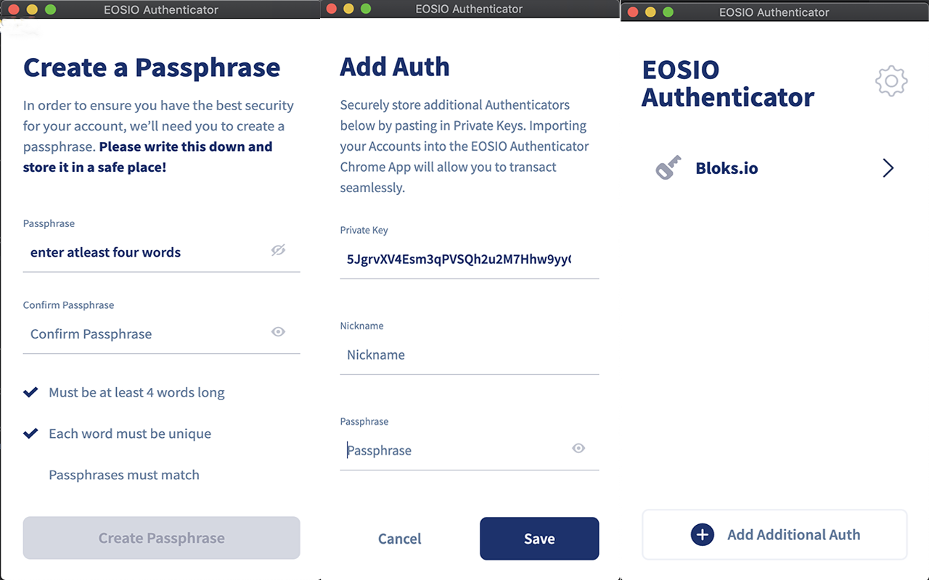
Task: Click the checkmark beside 'Must be at least 4 words long'
Action: [x=30, y=392]
